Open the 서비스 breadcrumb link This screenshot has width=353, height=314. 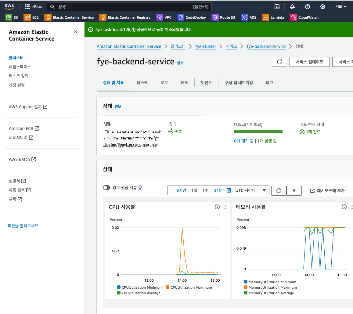point(232,46)
